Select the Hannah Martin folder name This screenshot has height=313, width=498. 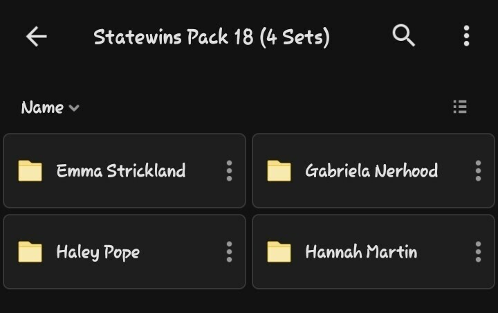[x=362, y=252]
